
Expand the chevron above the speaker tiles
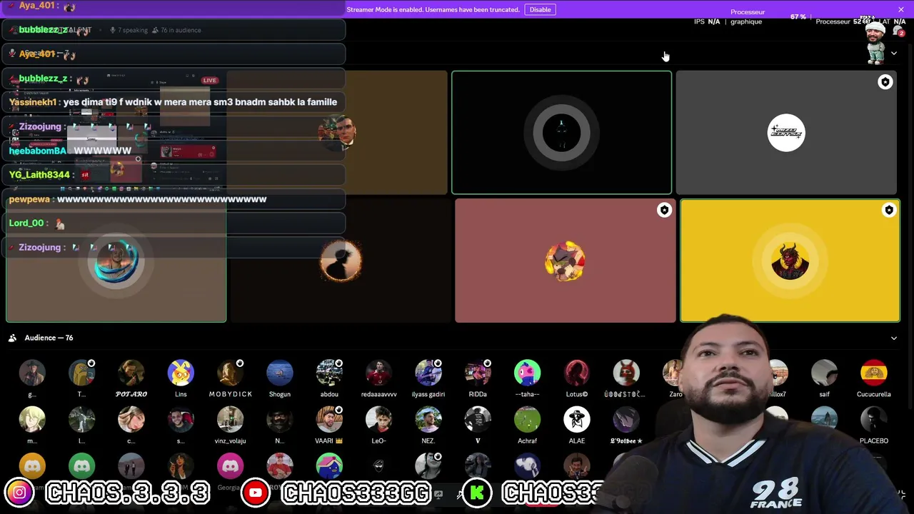893,54
